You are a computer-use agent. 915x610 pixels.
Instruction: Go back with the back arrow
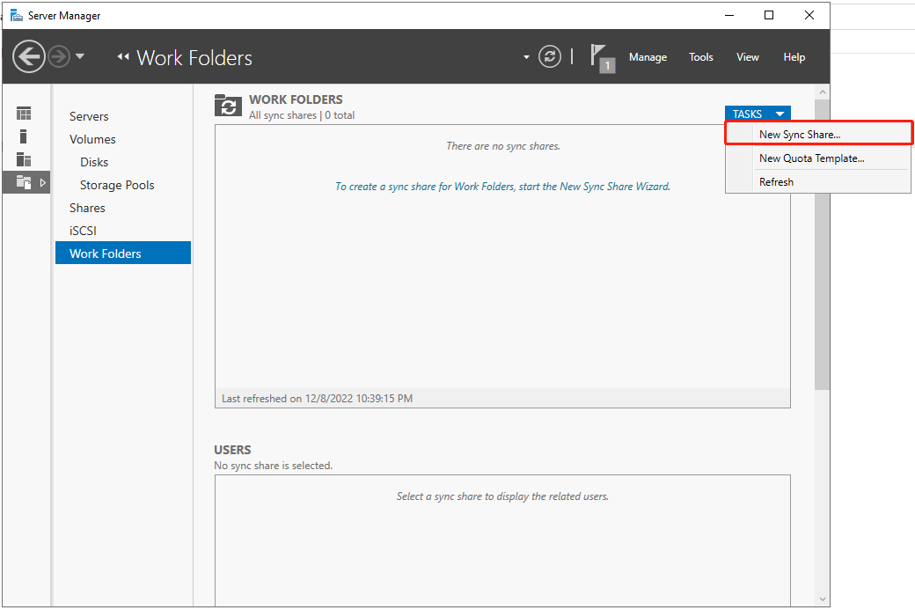[x=28, y=56]
